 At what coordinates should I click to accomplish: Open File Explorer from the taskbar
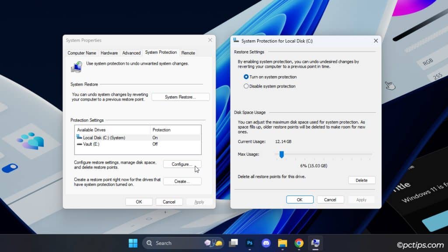click(282, 243)
